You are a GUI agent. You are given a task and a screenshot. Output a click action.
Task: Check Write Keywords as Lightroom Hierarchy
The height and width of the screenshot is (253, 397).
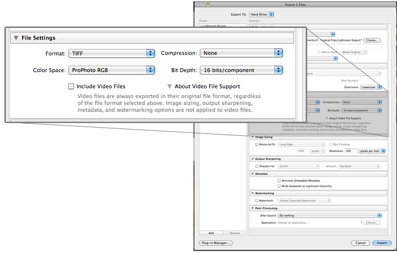pos(279,186)
